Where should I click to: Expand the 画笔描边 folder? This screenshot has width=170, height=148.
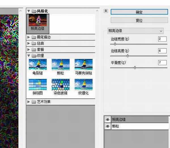[x=29, y=37]
